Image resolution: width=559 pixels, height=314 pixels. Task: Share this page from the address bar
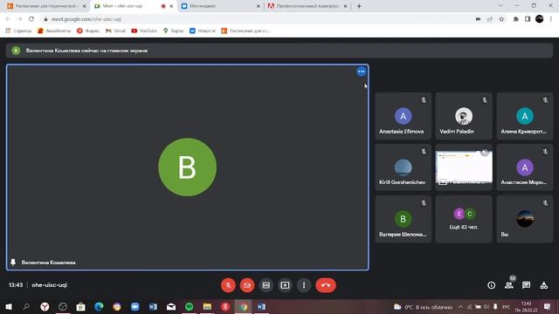coord(490,19)
